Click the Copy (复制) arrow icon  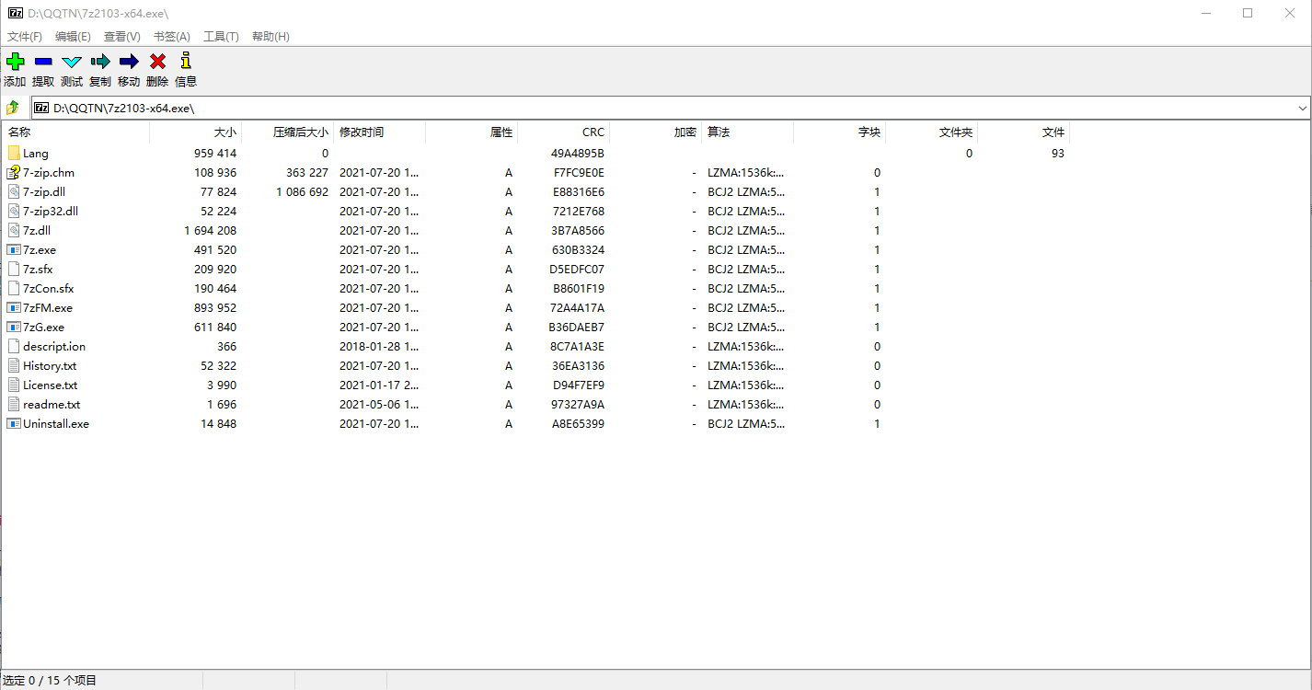pos(100,62)
